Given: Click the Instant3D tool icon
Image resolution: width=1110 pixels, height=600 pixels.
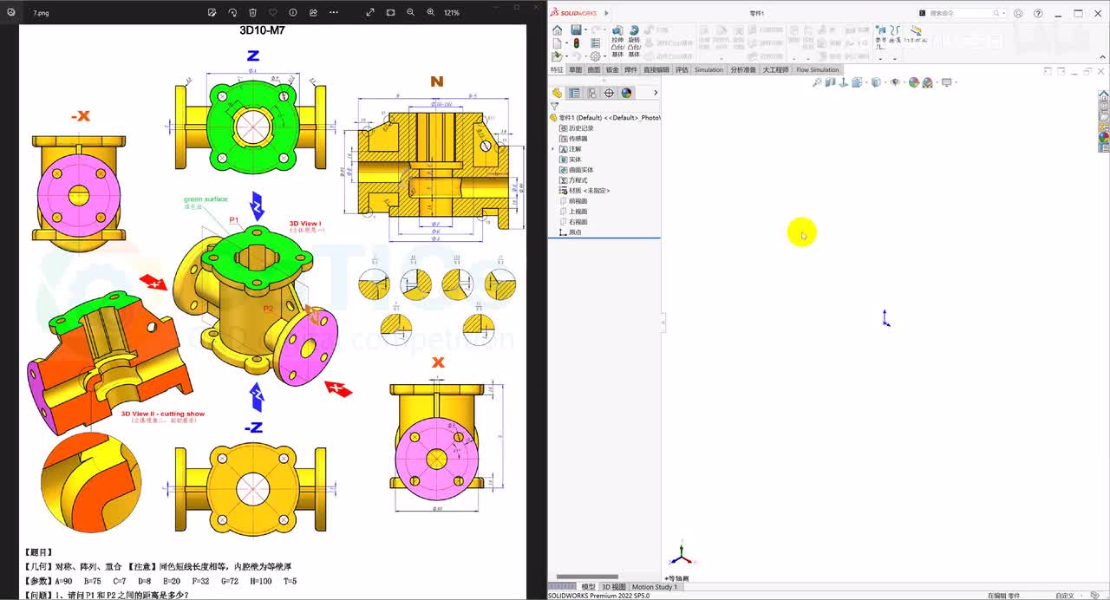Looking at the screenshot, I should click(915, 35).
